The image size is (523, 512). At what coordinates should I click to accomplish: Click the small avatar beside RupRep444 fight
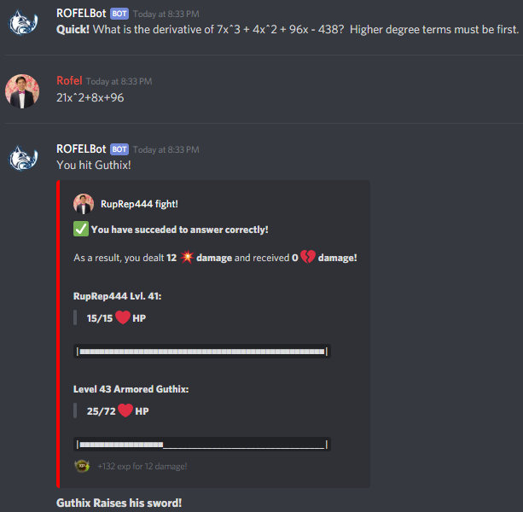[84, 204]
